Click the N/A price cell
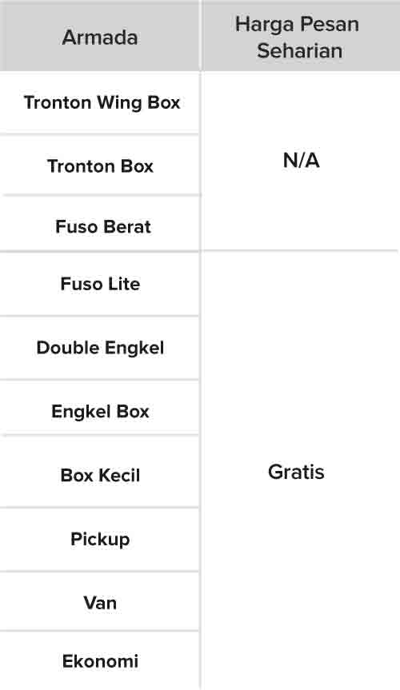The image size is (400, 690). coord(301,161)
